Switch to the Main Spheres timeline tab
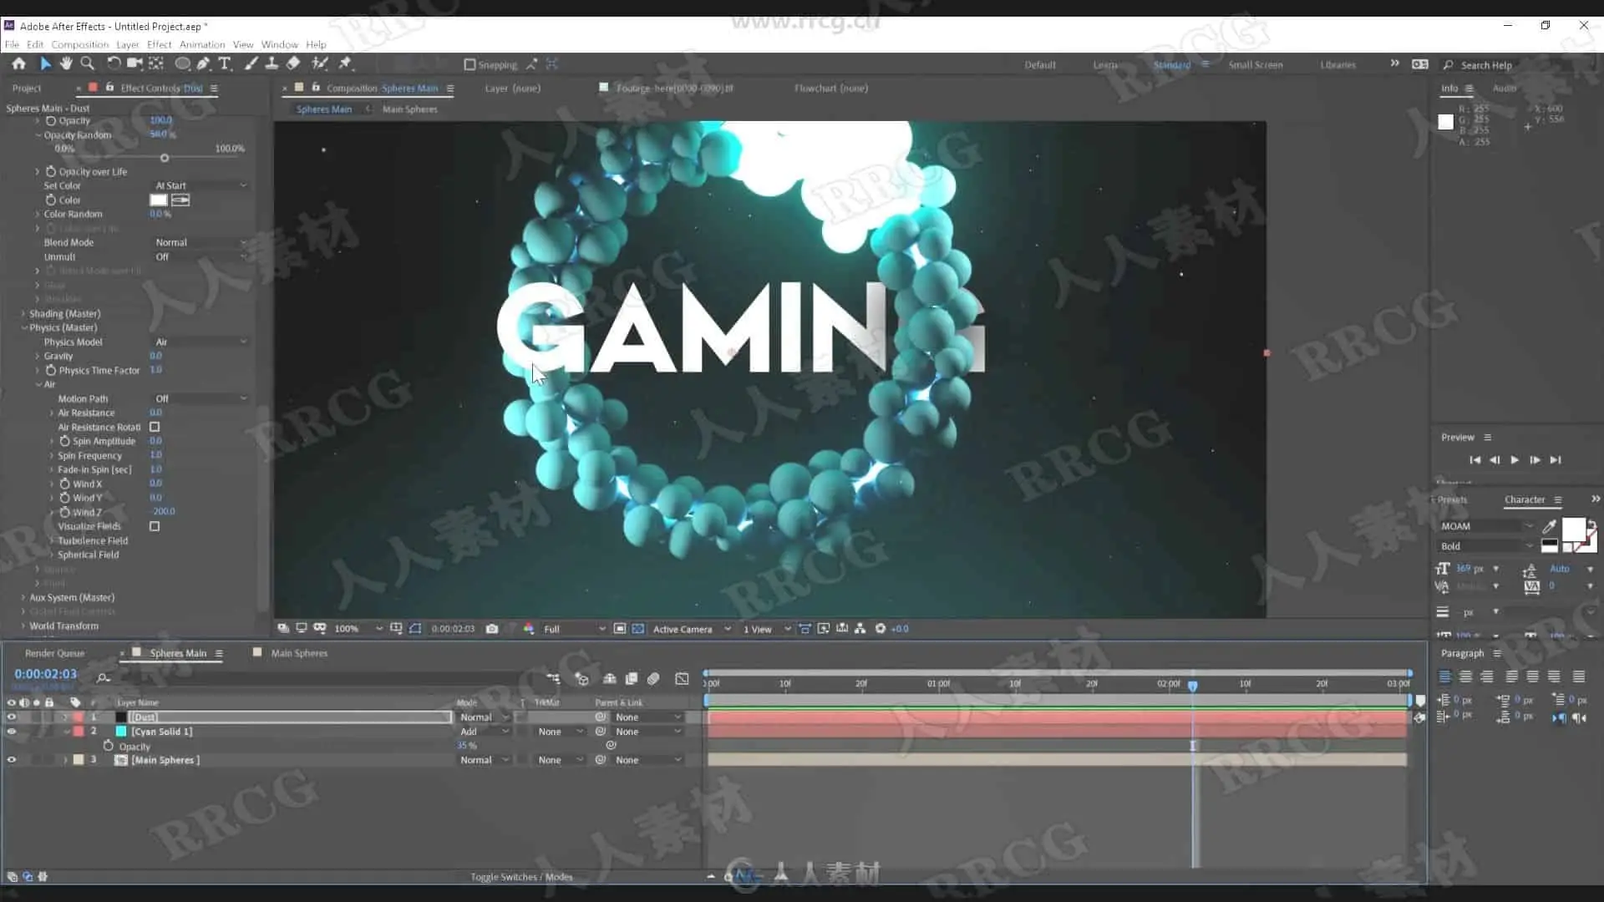 (x=299, y=653)
